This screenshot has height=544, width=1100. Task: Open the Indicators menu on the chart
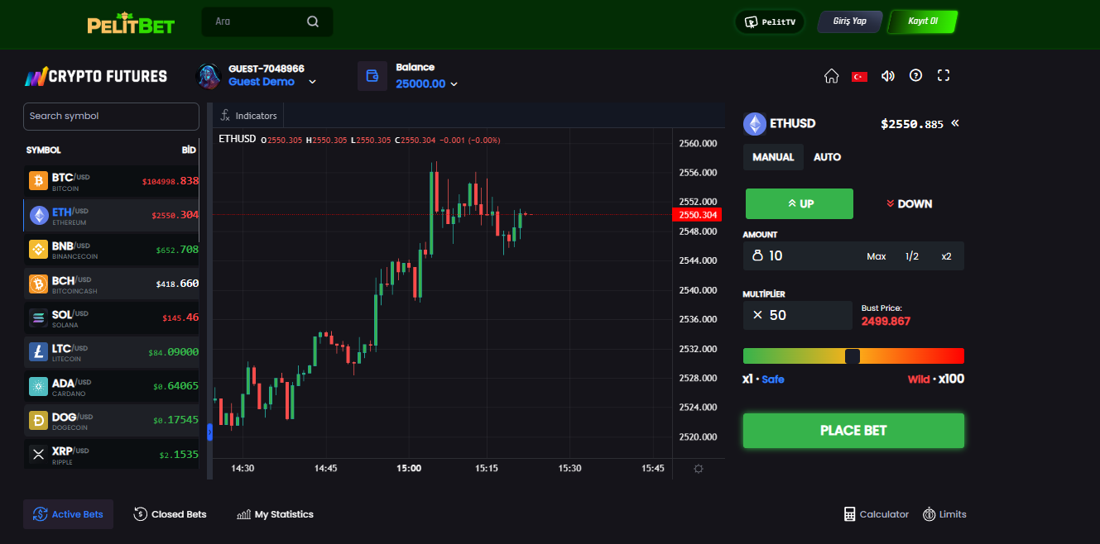[x=248, y=116]
